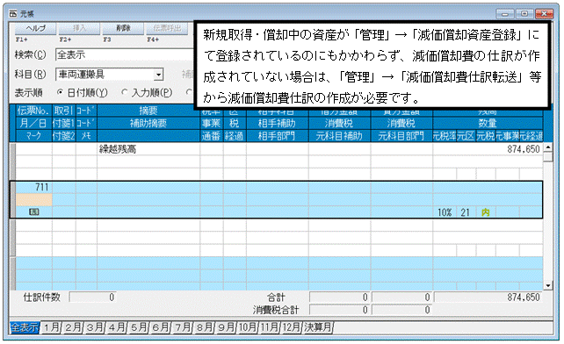Click the 国 mark icon in row
This screenshot has height=344, width=564.
(33, 212)
